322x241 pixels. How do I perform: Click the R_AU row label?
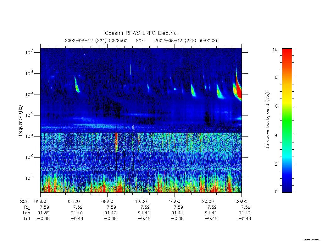tap(27, 207)
